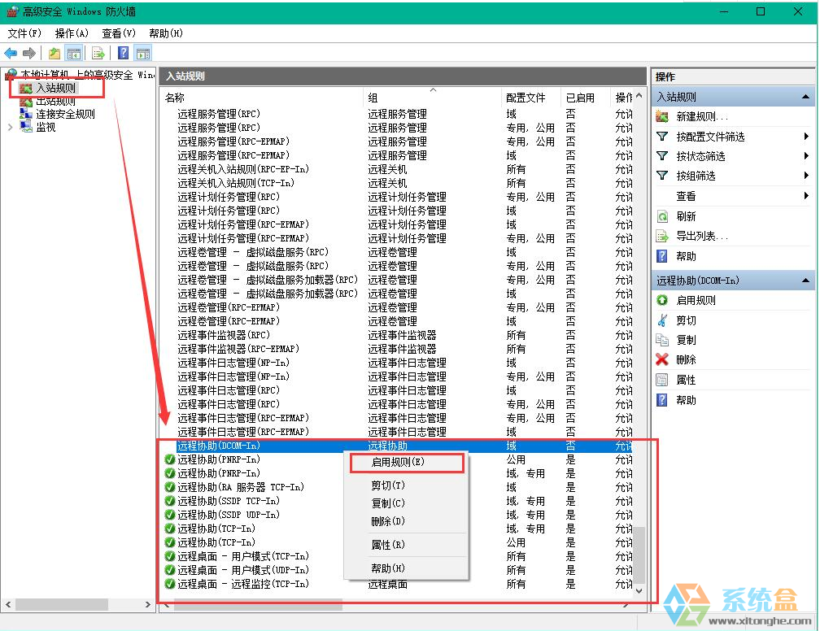820x631 pixels.
Task: Select 远程关机入站规则(TCP-In) rule row
Action: (x=398, y=183)
